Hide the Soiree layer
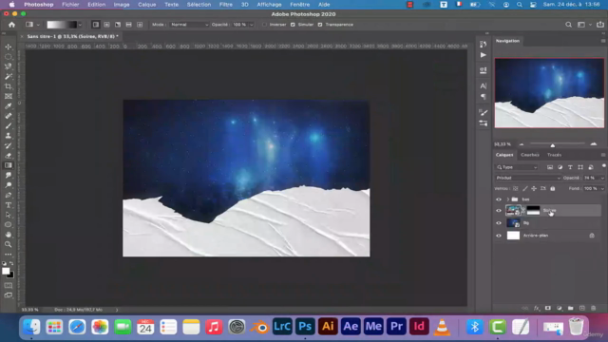This screenshot has height=342, width=608. pos(499,211)
